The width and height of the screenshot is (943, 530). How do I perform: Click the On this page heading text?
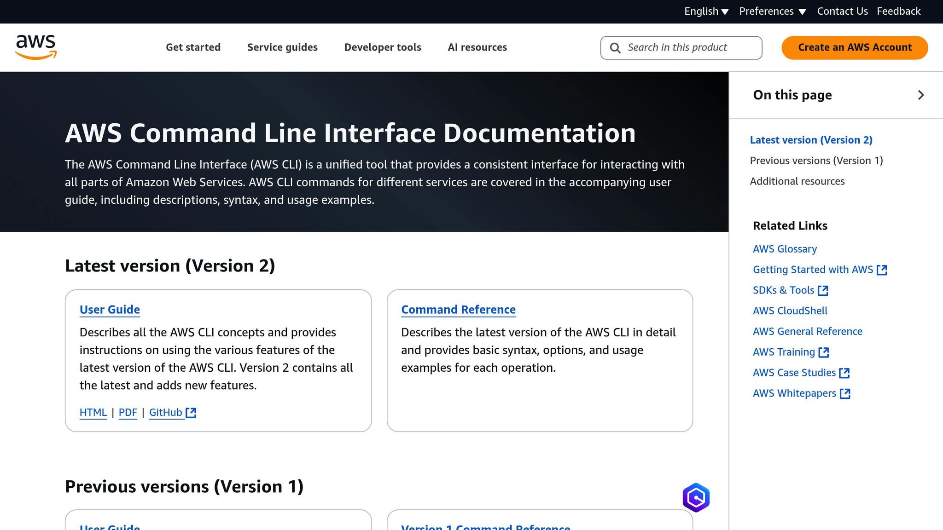click(792, 95)
